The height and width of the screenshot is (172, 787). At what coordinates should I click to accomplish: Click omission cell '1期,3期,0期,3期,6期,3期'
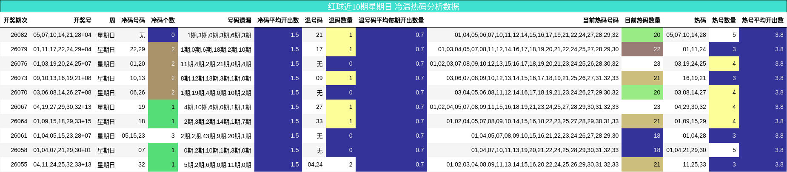click(x=220, y=35)
